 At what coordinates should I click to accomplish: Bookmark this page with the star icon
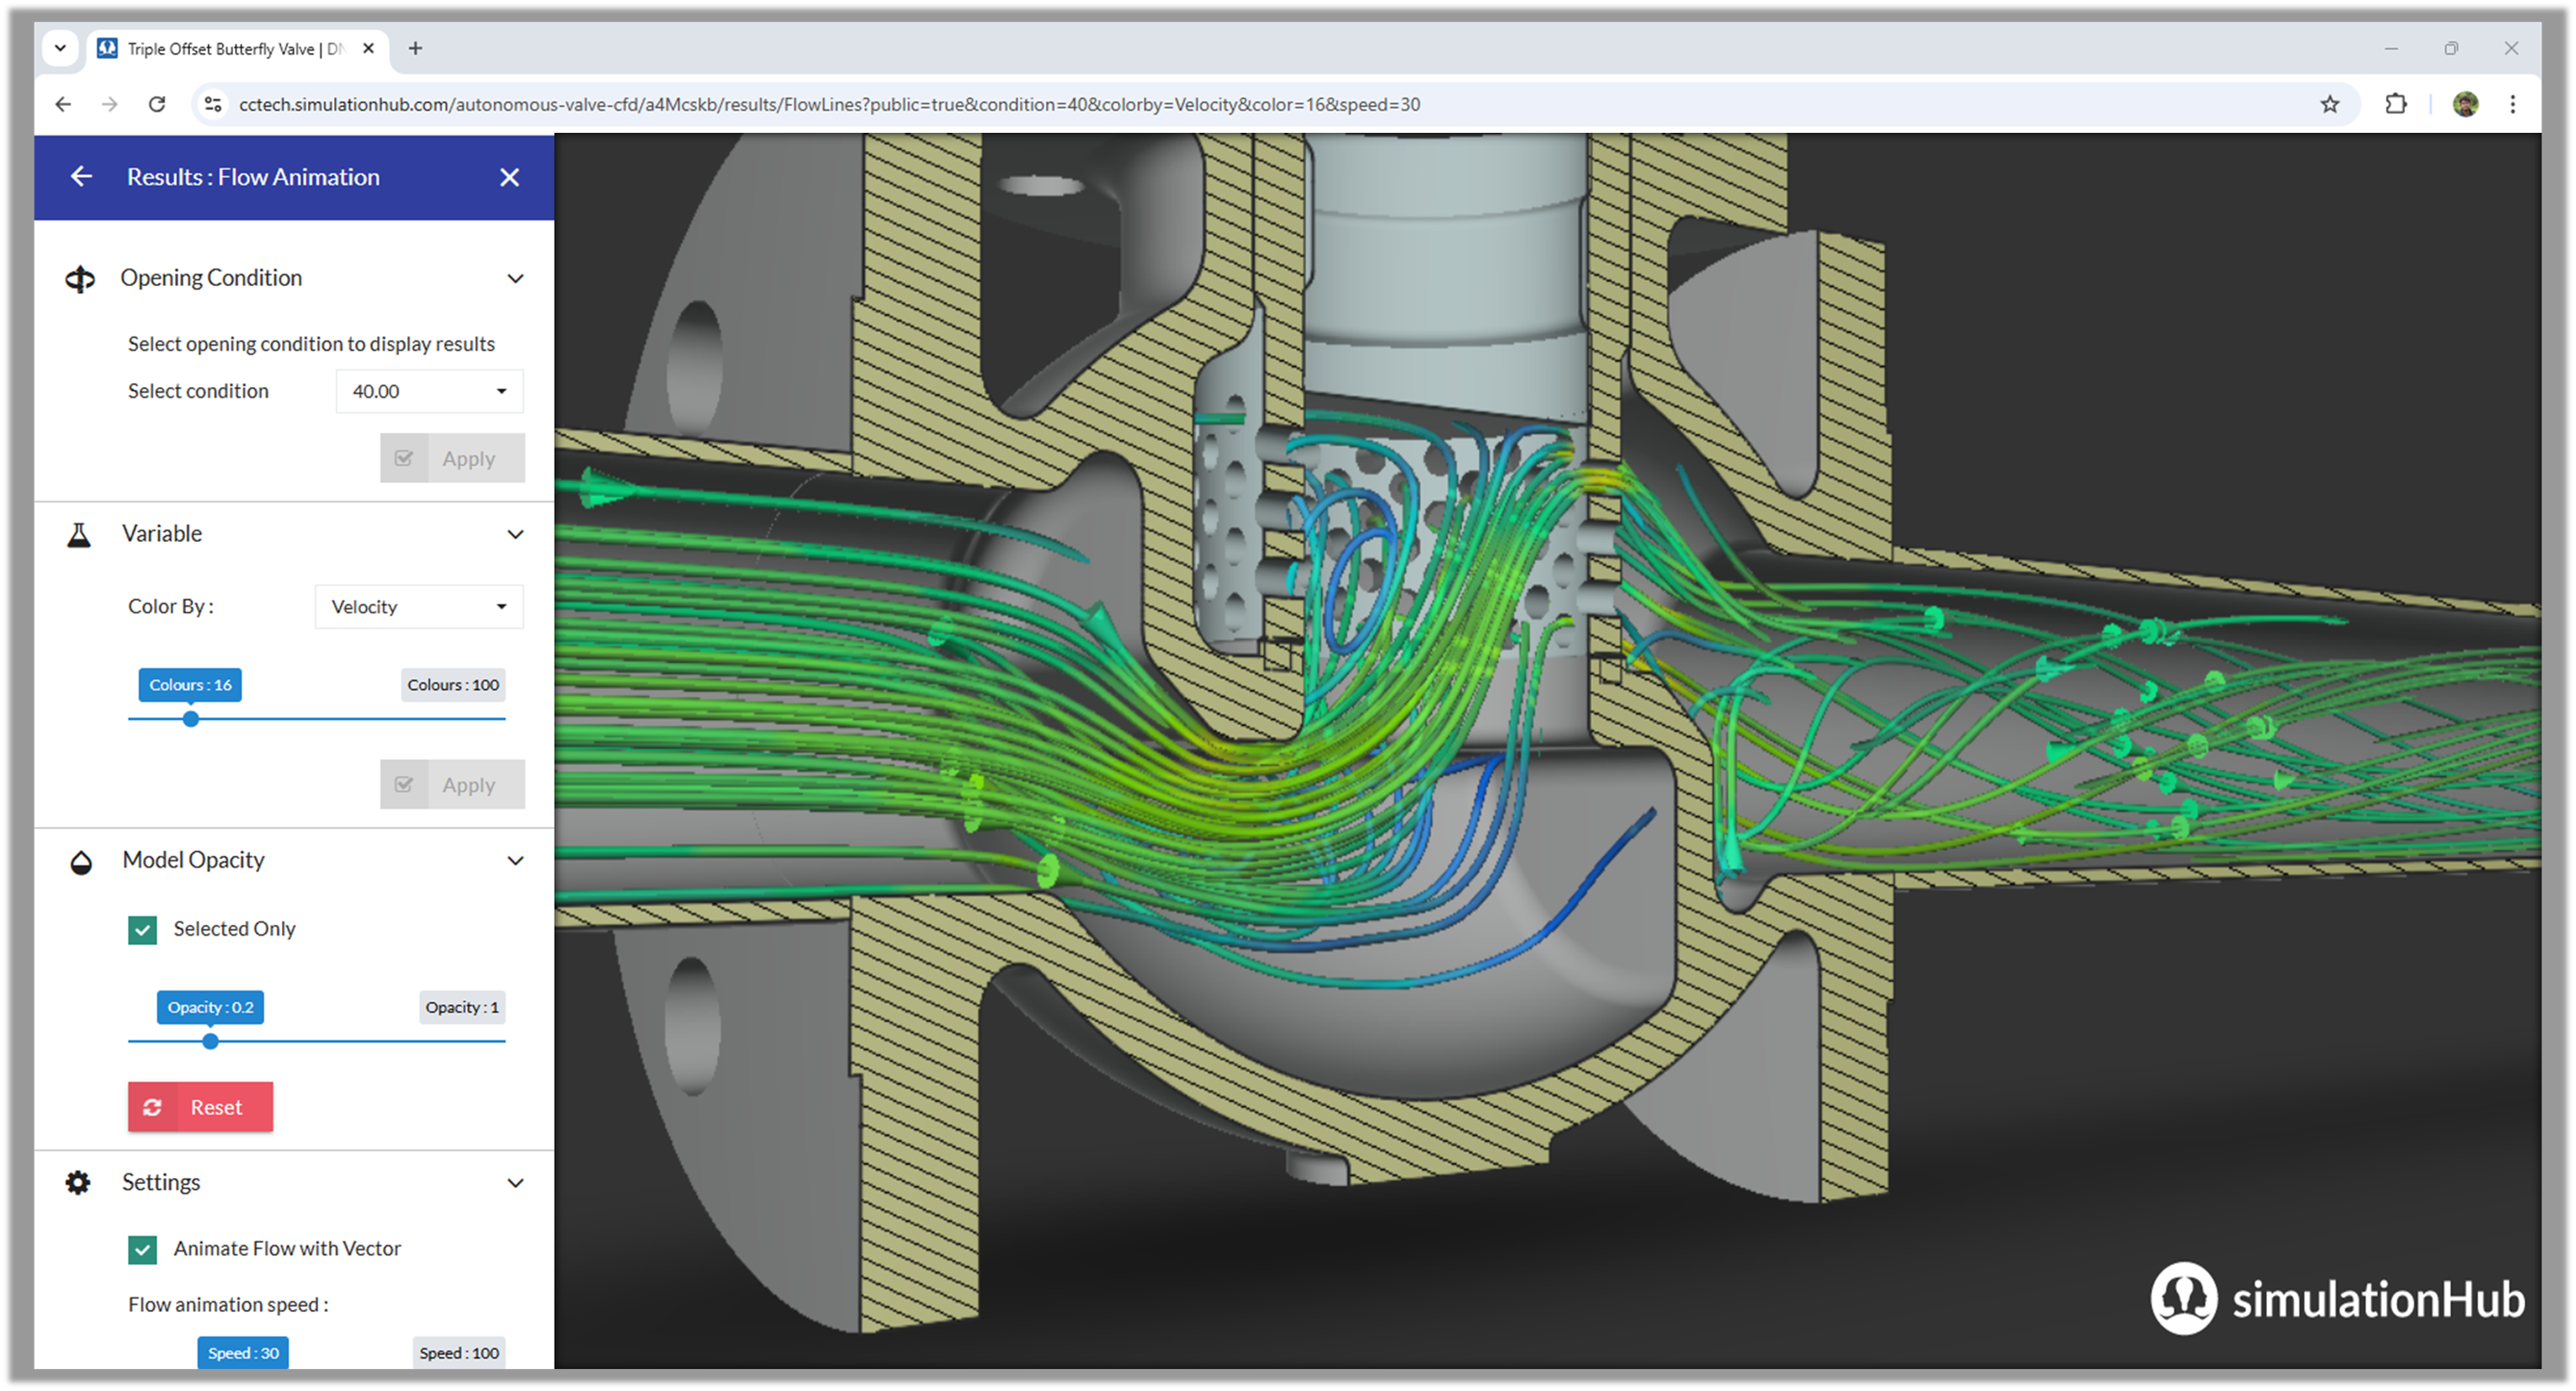pyautogui.click(x=2329, y=104)
